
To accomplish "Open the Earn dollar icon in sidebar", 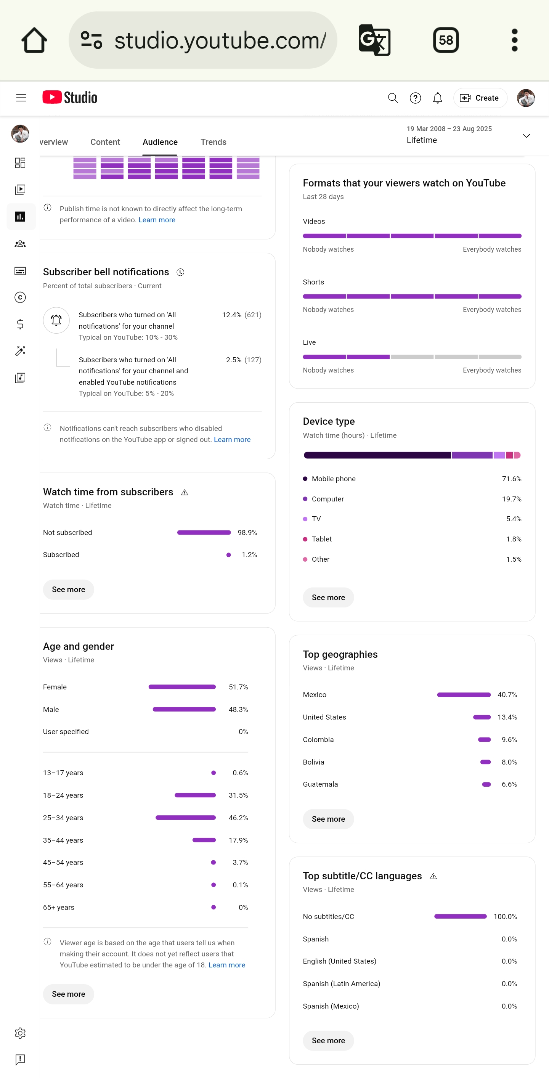I will pos(20,325).
